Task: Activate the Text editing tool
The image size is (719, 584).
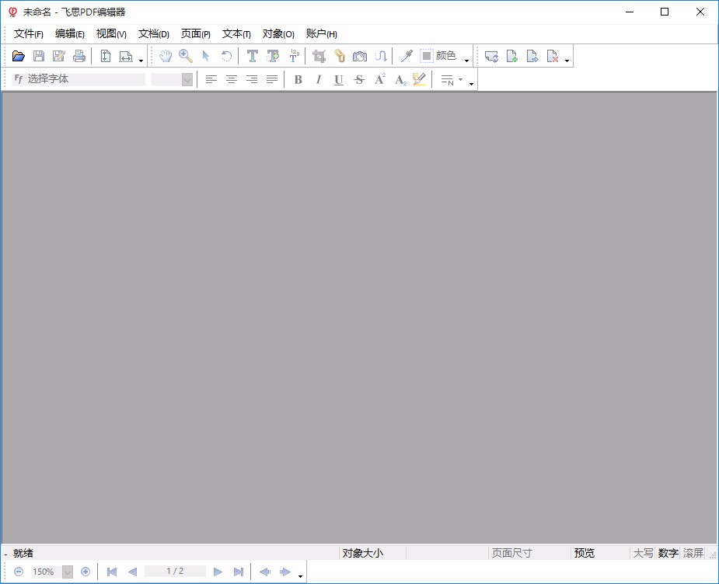Action: (x=252, y=55)
